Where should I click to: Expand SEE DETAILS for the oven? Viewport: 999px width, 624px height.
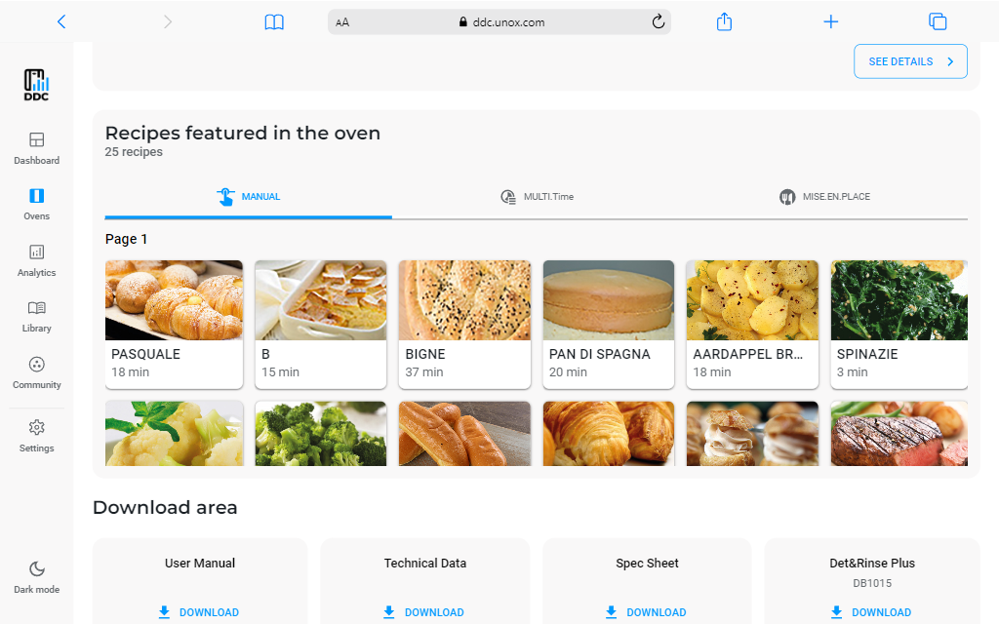click(909, 60)
